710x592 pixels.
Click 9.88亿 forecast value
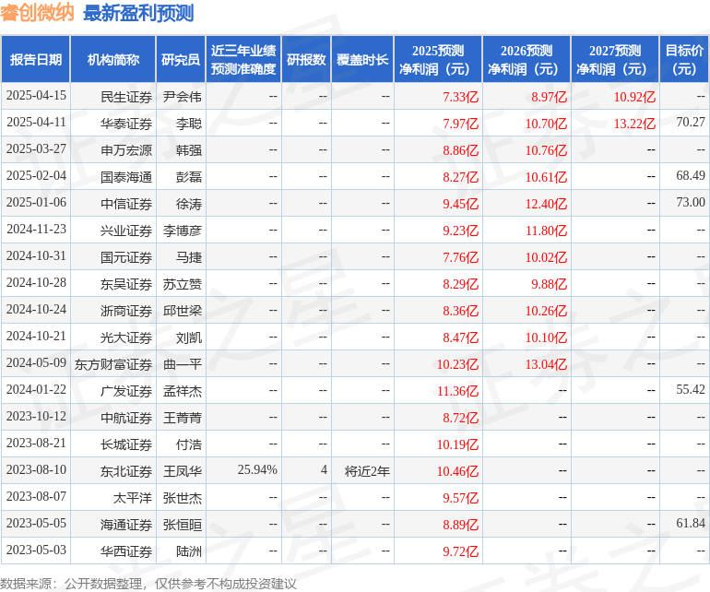(549, 284)
